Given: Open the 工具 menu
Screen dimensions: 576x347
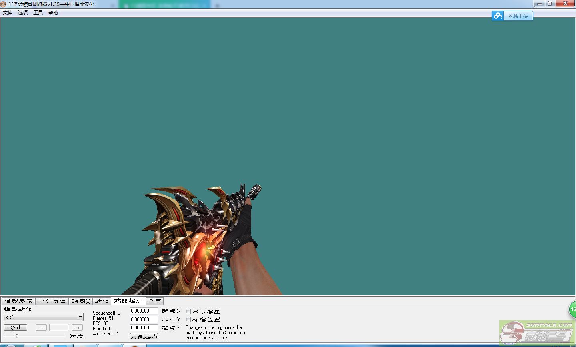Looking at the screenshot, I should tap(38, 13).
